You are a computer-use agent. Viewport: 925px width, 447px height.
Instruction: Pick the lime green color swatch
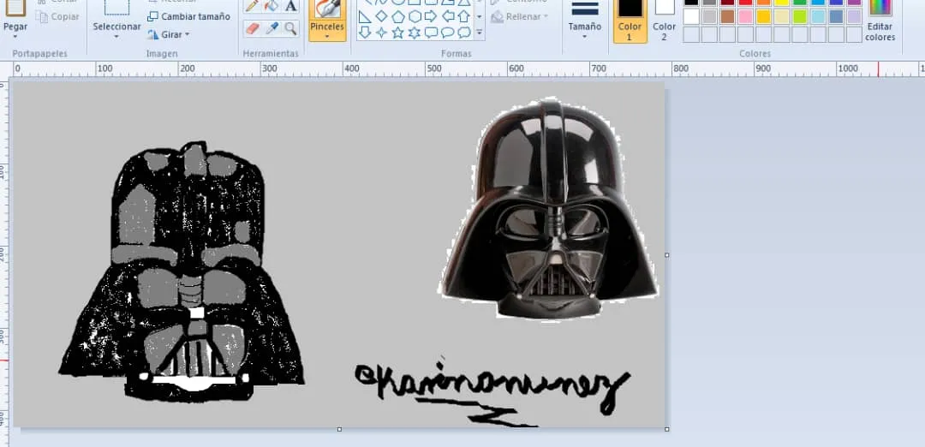(x=800, y=16)
